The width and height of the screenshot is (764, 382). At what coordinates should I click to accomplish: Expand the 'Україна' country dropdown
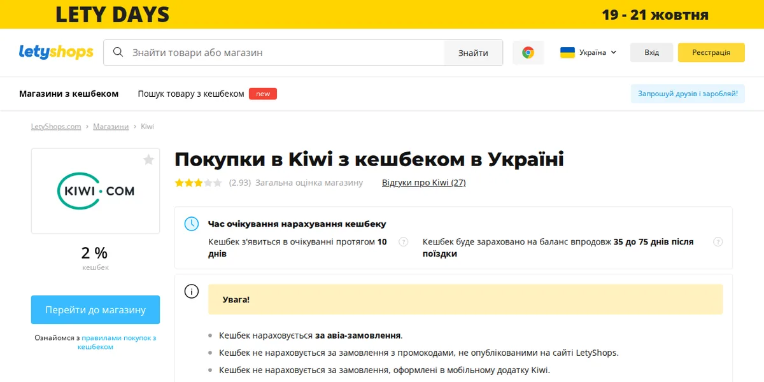pos(588,52)
